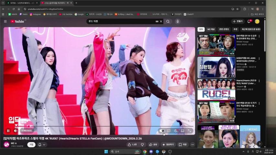Open options menu for the IVE Jang Wonyoung video
The width and height of the screenshot is (276, 155).
point(259,59)
